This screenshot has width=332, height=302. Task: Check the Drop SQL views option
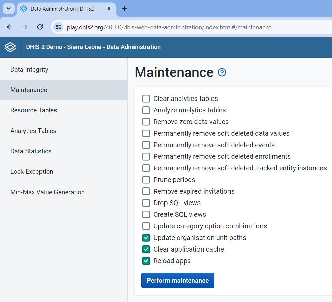[146, 203]
